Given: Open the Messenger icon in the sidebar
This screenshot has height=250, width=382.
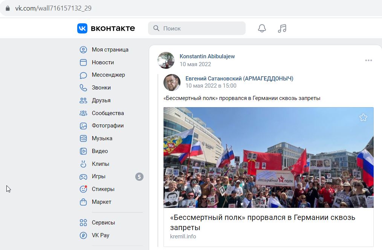Looking at the screenshot, I should point(83,75).
